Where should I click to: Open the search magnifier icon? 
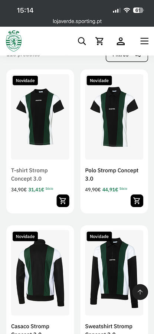(x=82, y=41)
